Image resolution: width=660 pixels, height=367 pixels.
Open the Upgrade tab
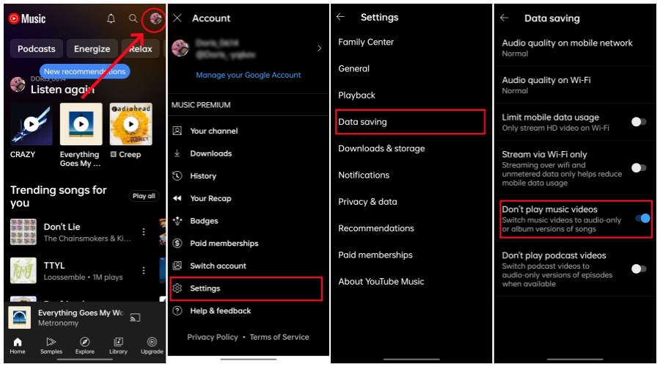(152, 346)
